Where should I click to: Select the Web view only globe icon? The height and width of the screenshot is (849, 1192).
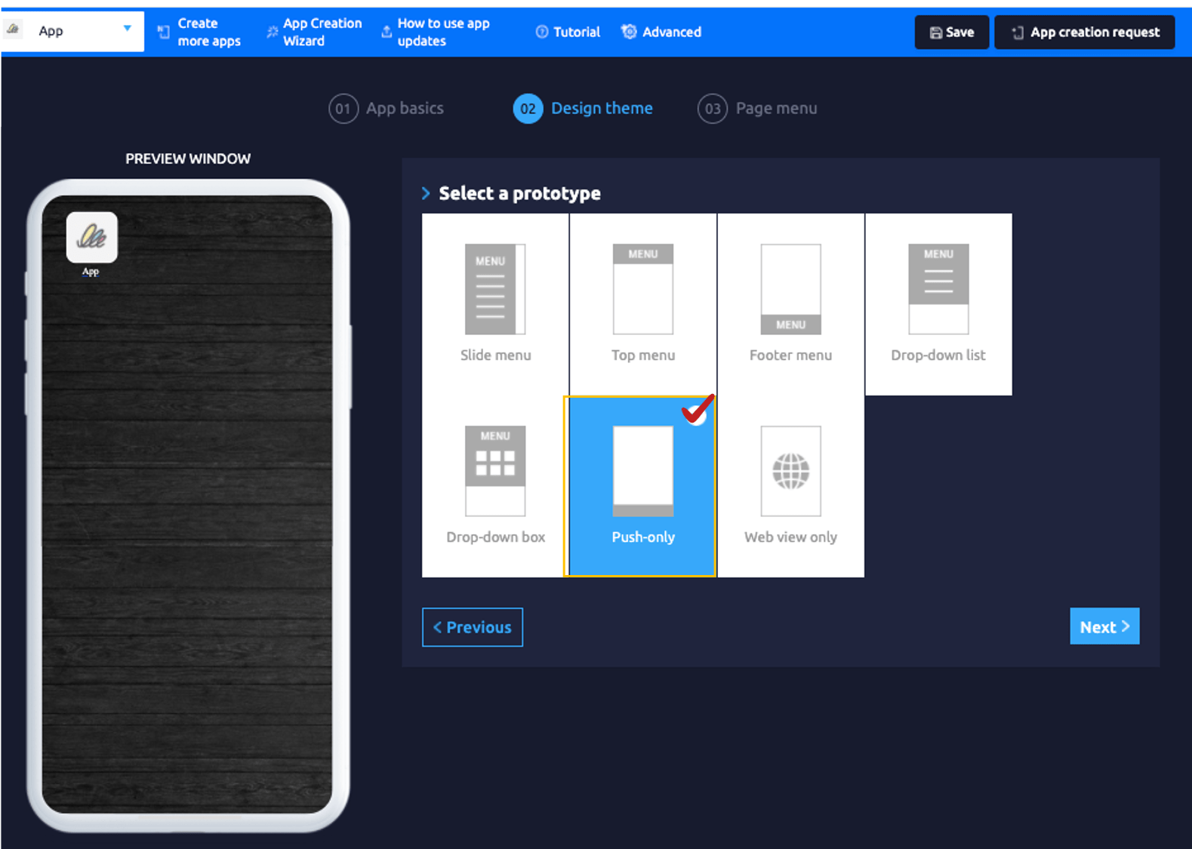pyautogui.click(x=790, y=471)
